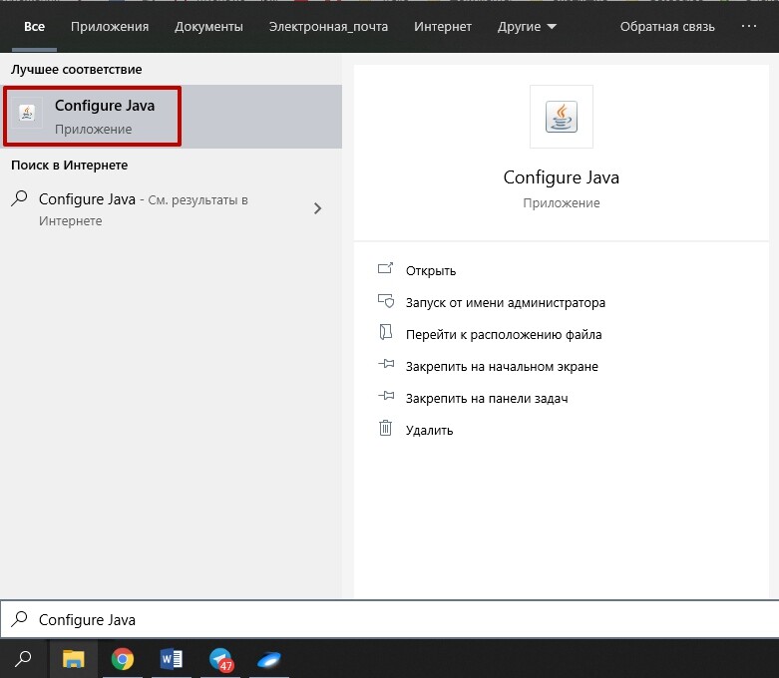Open Telegram with 47 unread badge

tap(220, 660)
